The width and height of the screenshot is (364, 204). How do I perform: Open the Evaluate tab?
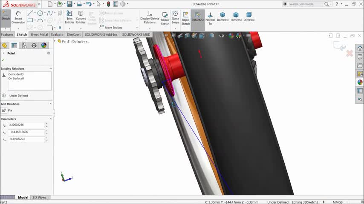pyautogui.click(x=57, y=34)
